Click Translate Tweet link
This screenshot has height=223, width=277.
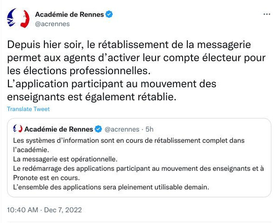pos(28,109)
